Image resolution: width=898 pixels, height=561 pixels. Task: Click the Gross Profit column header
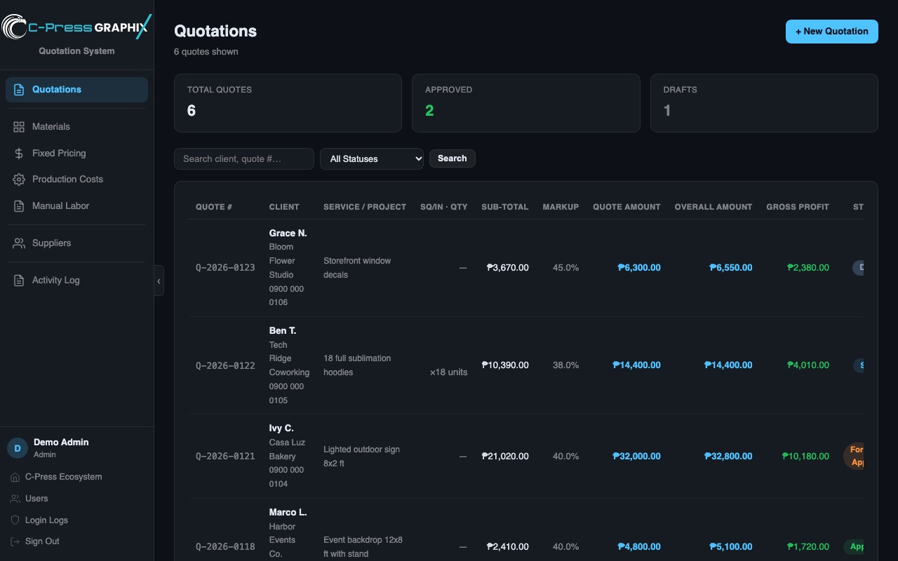[x=798, y=207]
